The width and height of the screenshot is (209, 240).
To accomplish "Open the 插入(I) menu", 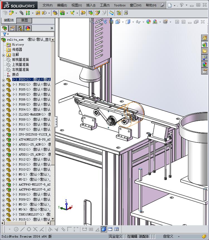I will click(x=91, y=5).
